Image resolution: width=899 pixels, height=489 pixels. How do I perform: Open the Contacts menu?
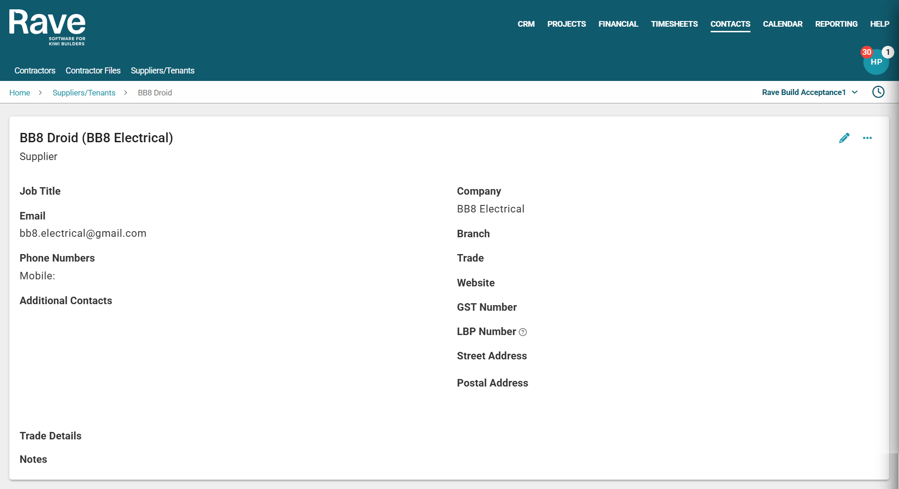[x=730, y=24]
